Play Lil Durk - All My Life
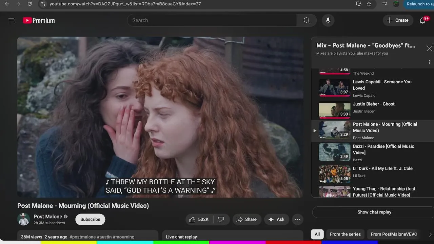The height and width of the screenshot is (244, 434). pos(372,174)
